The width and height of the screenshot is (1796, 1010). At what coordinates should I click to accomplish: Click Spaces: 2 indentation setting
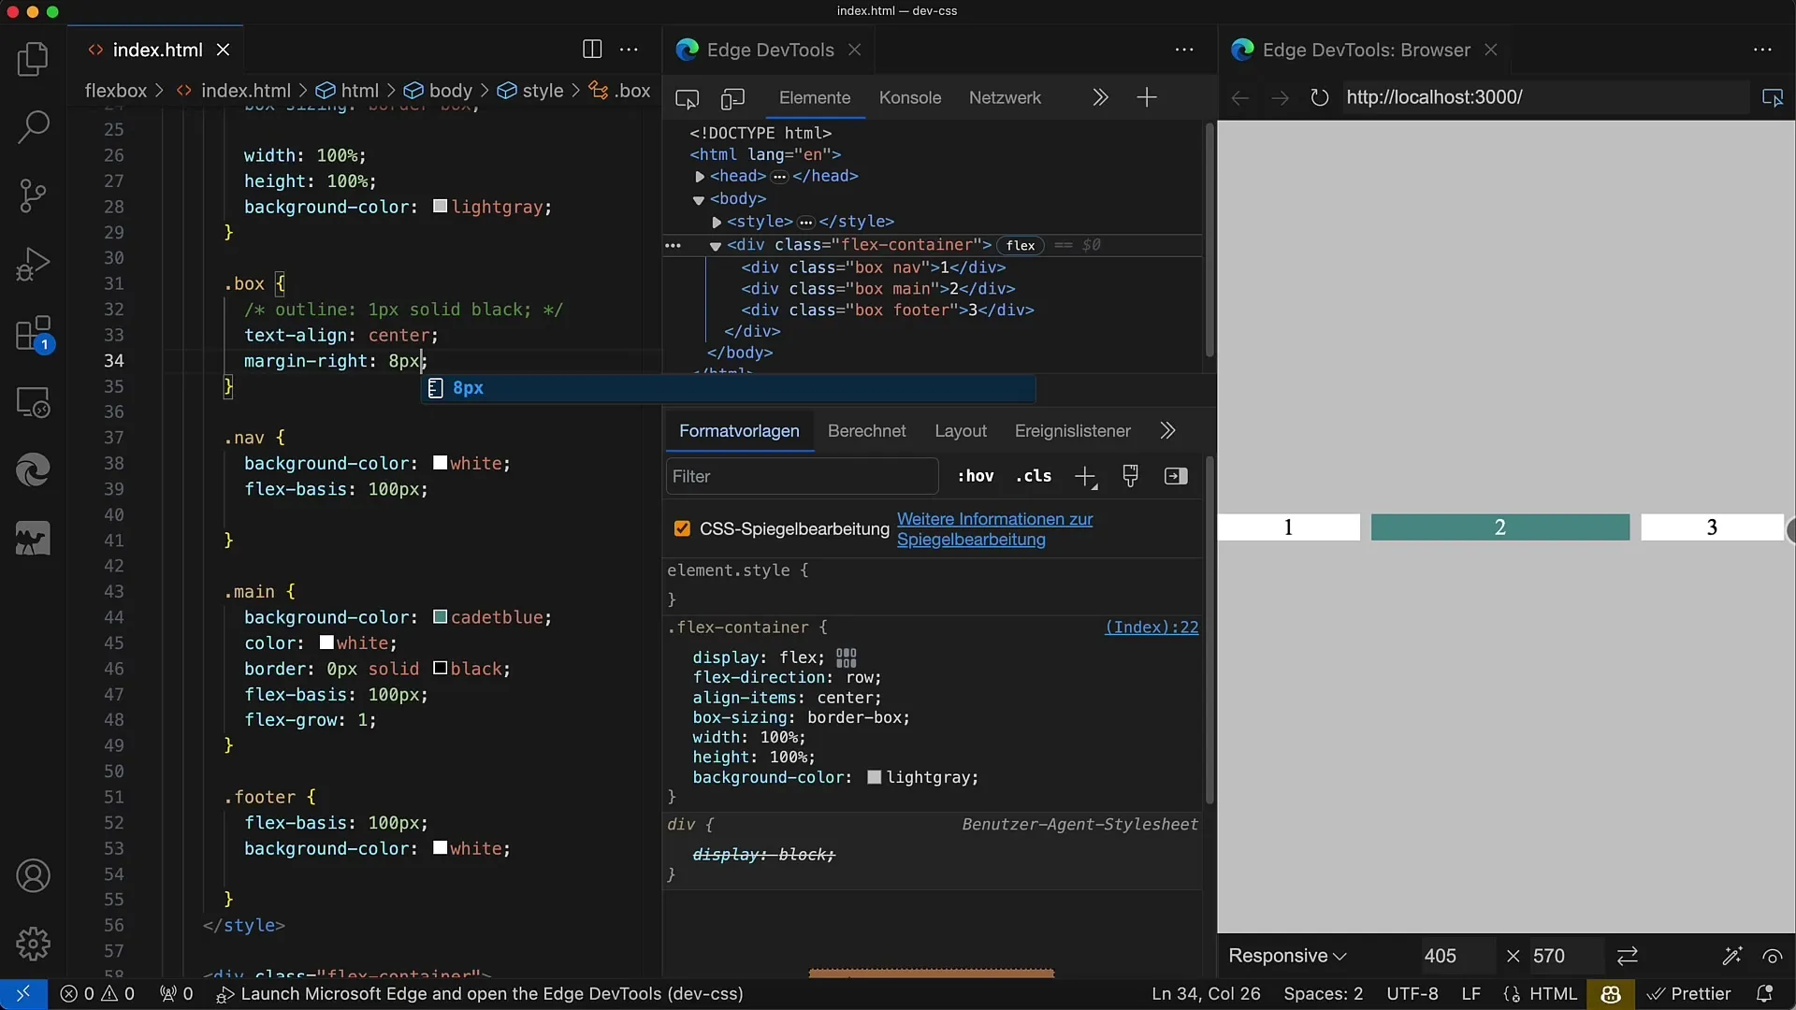point(1323,994)
